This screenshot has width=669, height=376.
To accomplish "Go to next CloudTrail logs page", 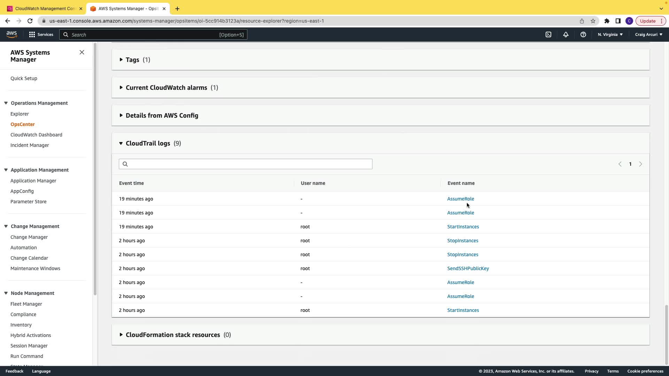I will point(640,164).
